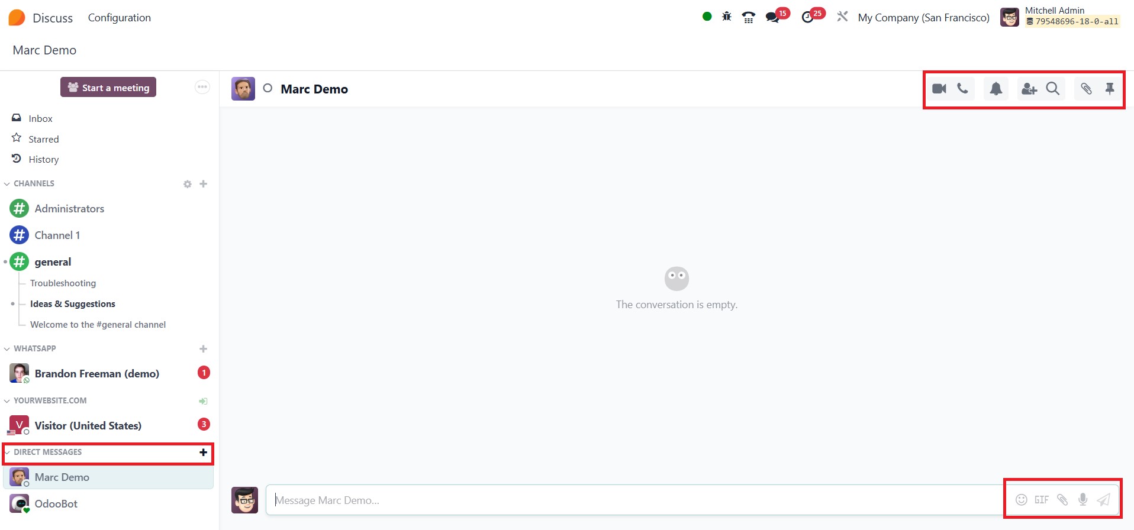Image resolution: width=1134 pixels, height=530 pixels.
Task: Open the GIF picker in composer
Action: click(1042, 500)
